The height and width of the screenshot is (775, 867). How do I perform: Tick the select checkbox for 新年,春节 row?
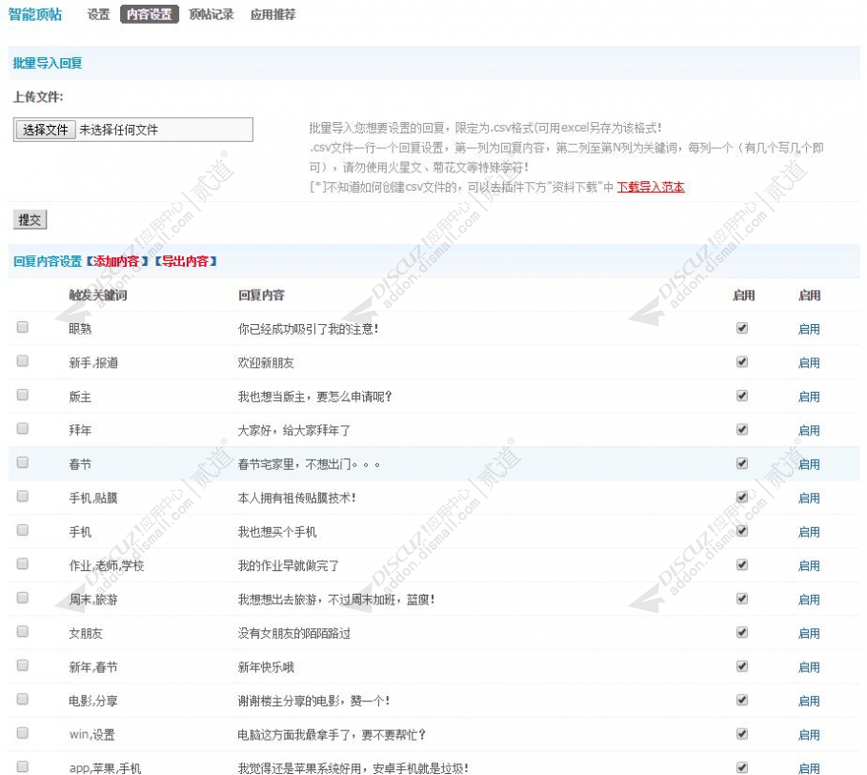(23, 665)
